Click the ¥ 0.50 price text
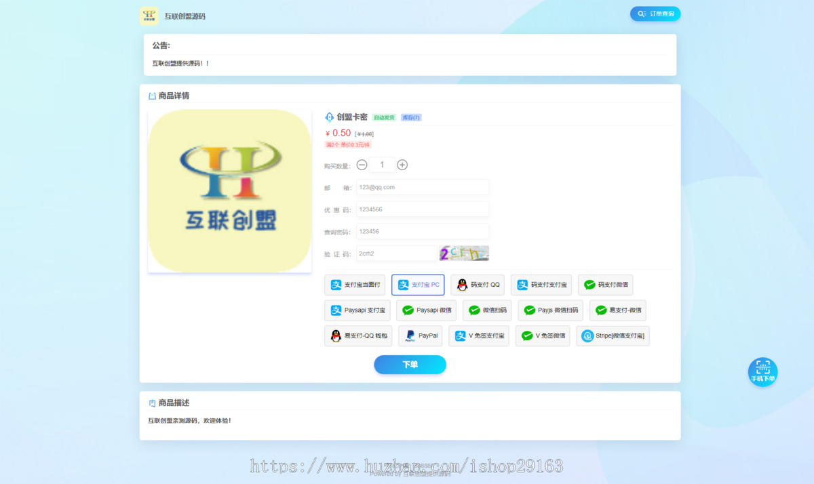This screenshot has width=814, height=484. pyautogui.click(x=338, y=133)
